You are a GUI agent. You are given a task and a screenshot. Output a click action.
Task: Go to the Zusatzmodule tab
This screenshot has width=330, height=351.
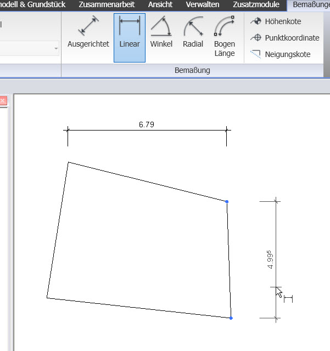click(x=256, y=4)
